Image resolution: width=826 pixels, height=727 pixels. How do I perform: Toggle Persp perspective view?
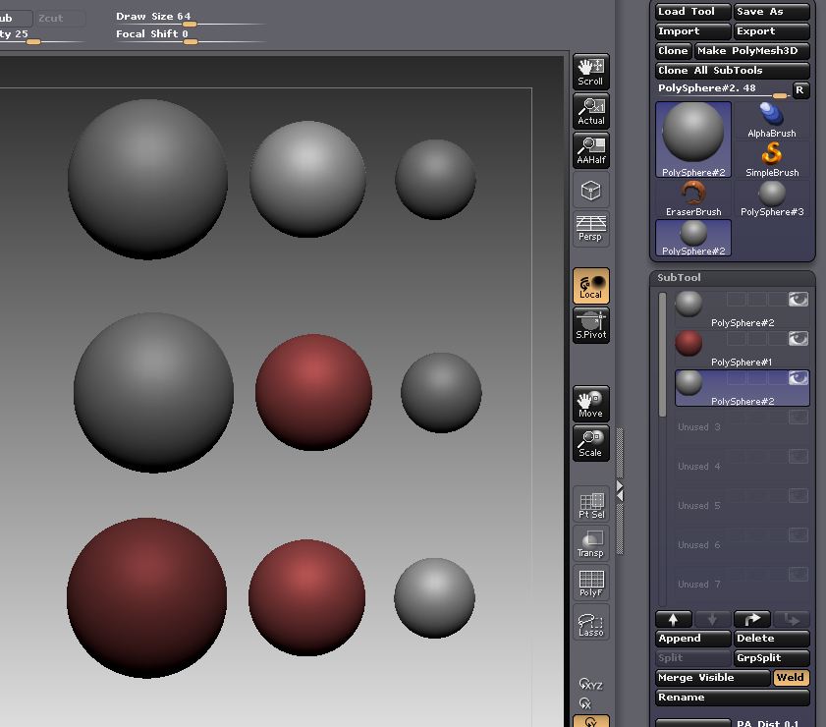(x=590, y=229)
